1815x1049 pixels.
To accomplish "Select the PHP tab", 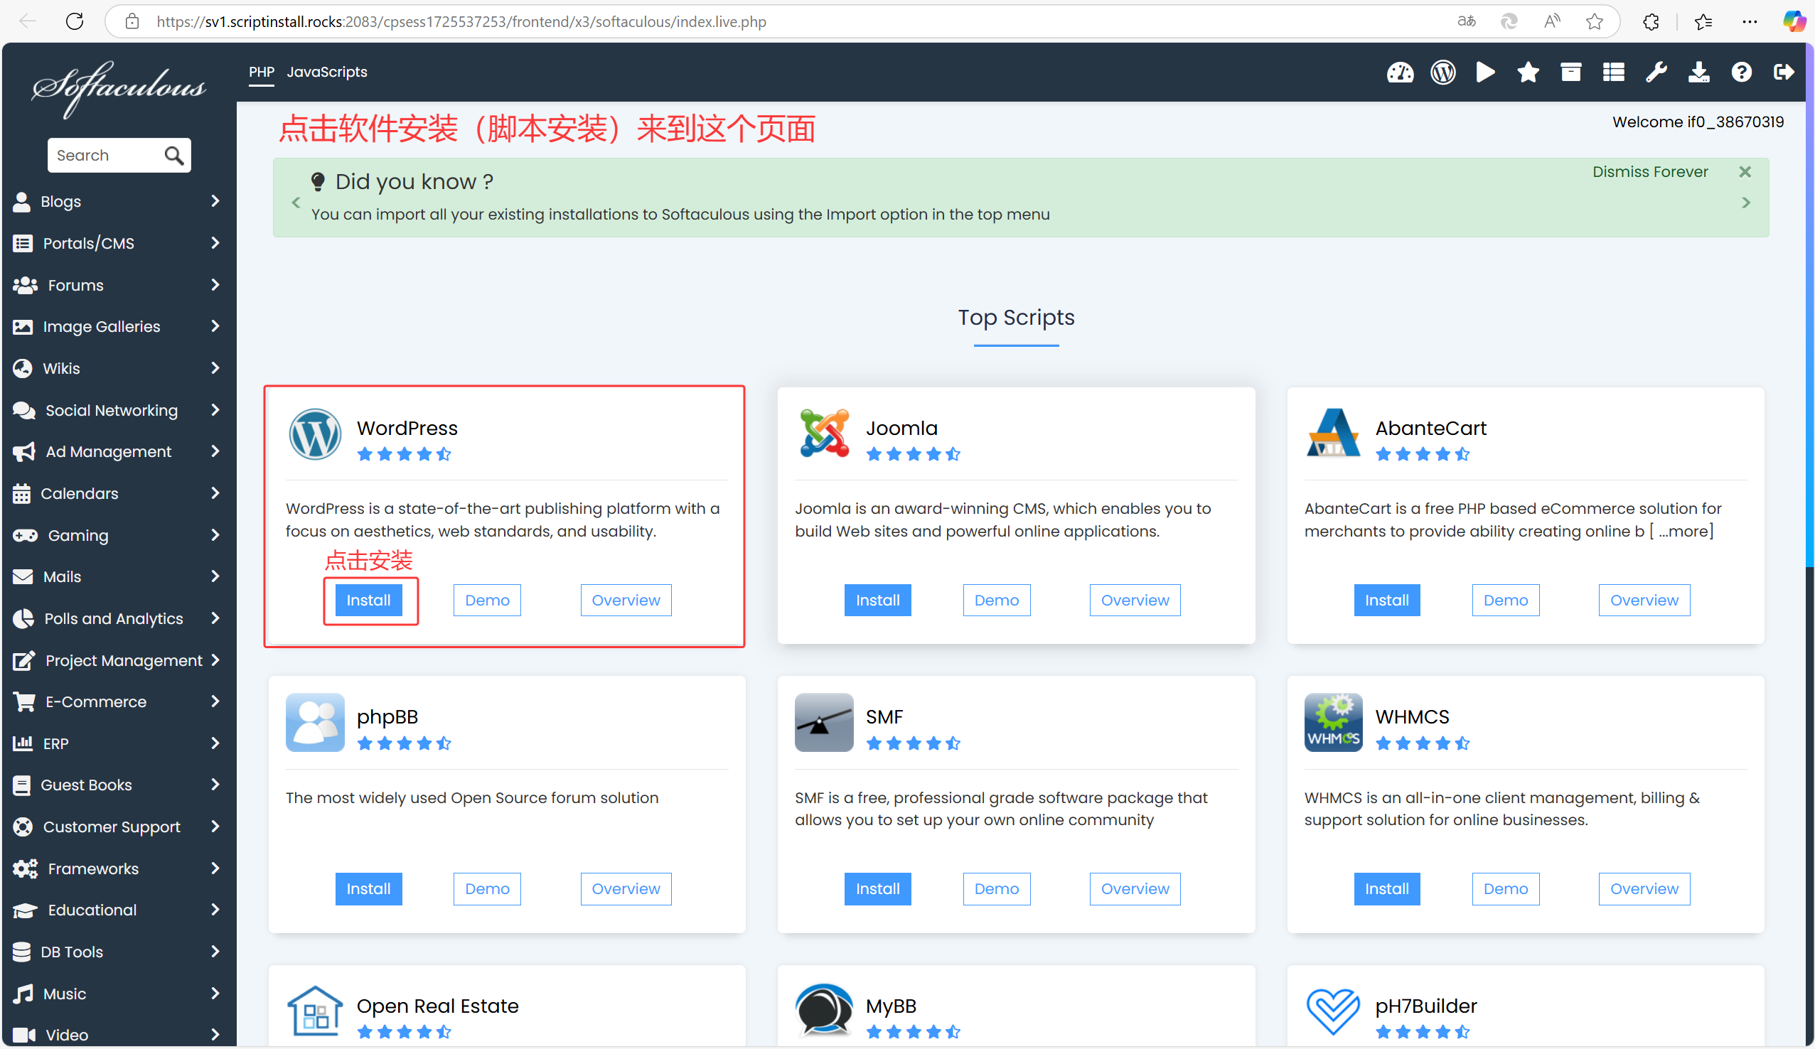I will (x=262, y=72).
